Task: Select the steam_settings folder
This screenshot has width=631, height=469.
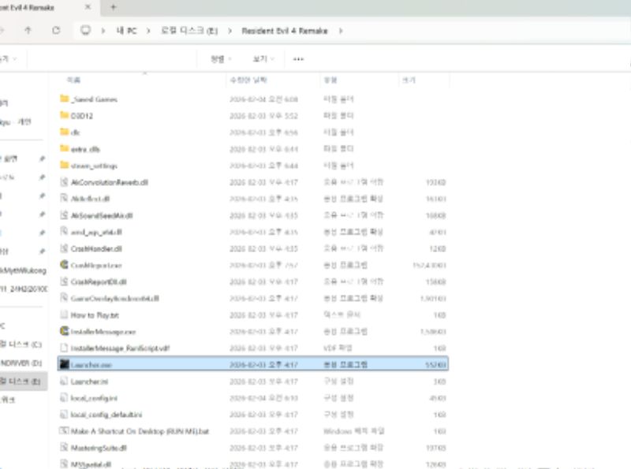Action: [93, 166]
